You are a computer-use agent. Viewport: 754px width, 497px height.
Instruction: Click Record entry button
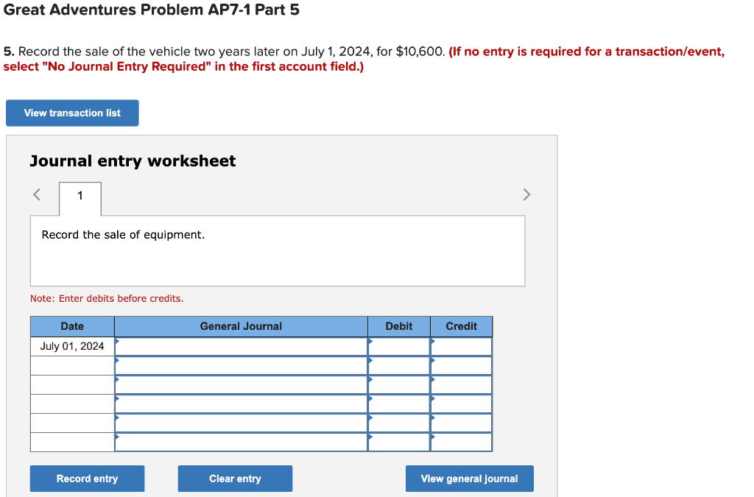click(x=87, y=479)
